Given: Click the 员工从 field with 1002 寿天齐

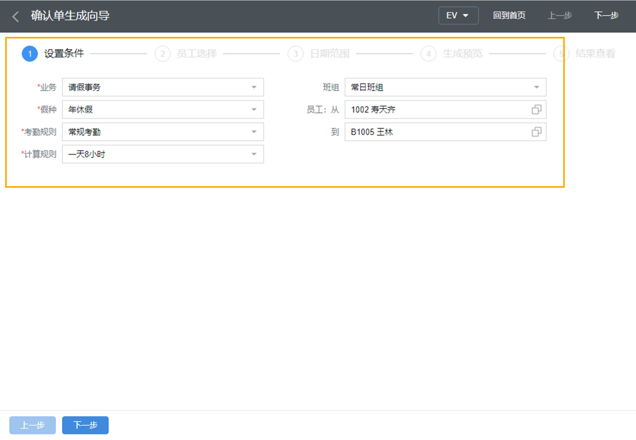Looking at the screenshot, I should point(446,110).
